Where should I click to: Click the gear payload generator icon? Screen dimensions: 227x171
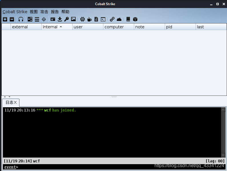click(82, 19)
